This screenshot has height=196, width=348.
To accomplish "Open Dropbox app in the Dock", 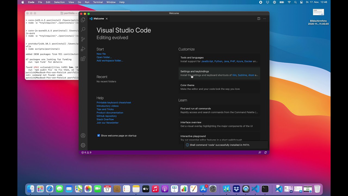I will pyautogui.click(x=236, y=189).
